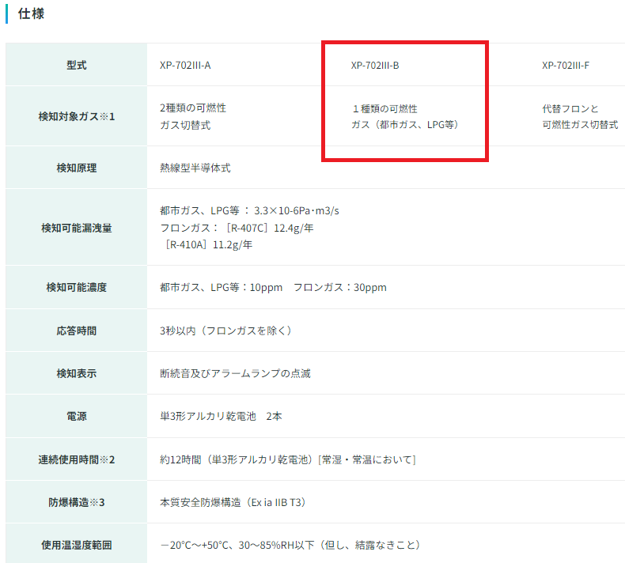
Task: Click the R-410A 11.2g/年 leak value
Action: pos(209,244)
